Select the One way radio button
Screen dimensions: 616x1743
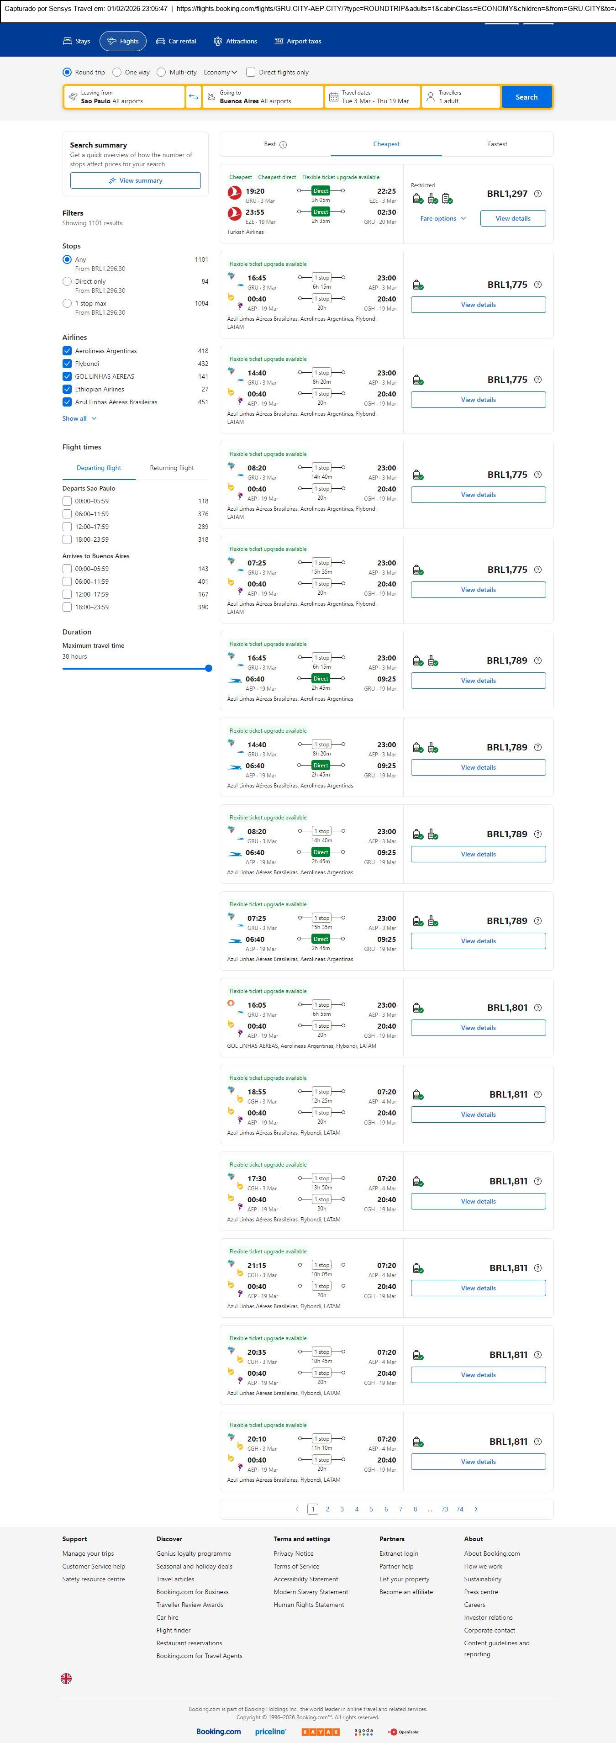[117, 73]
